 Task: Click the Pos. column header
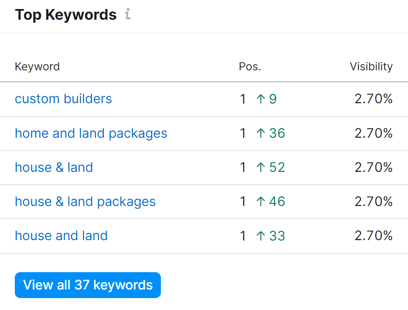point(250,67)
